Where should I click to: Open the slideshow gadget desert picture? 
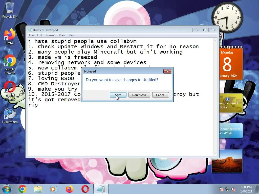(x=227, y=161)
